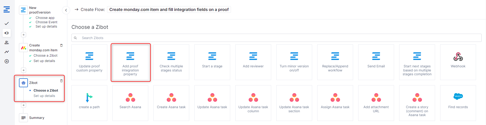Screen dimensions: 486x125
Task: Select the create a path Zibot
Action: tap(89, 103)
